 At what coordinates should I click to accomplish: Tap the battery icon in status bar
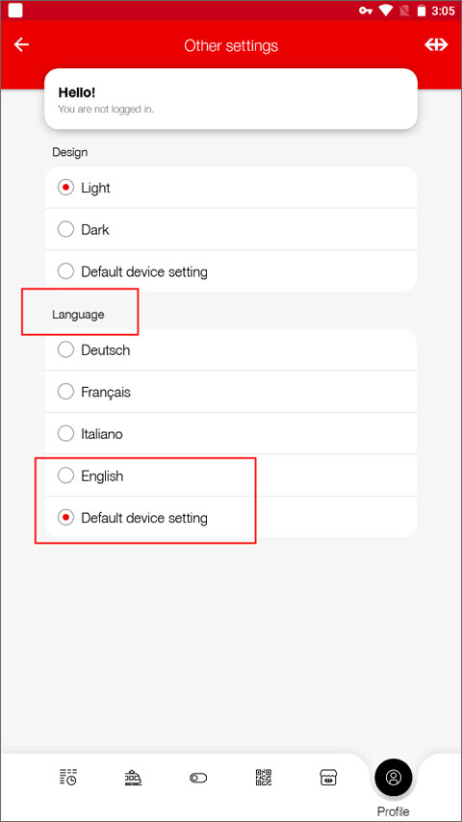click(422, 11)
